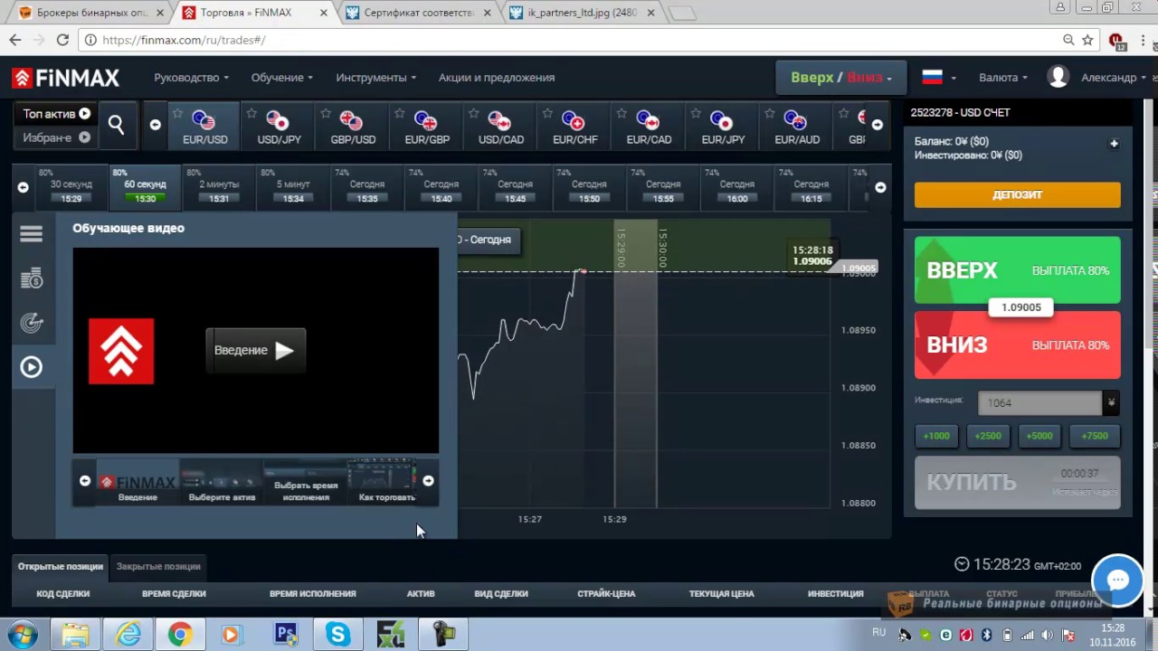The height and width of the screenshot is (651, 1158).
Task: Favorite USD/CAD with its star
Action: click(473, 114)
